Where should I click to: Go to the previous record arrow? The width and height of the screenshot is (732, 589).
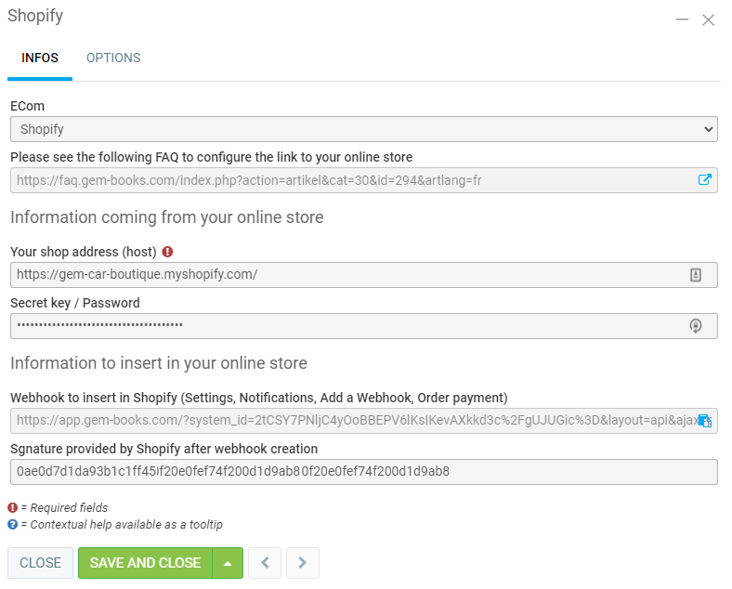pyautogui.click(x=265, y=563)
